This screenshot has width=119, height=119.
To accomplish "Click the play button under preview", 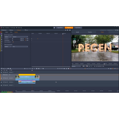I will [x=100, y=66].
